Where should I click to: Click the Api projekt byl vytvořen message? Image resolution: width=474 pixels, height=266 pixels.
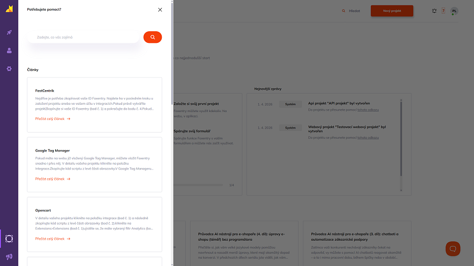coord(339,103)
